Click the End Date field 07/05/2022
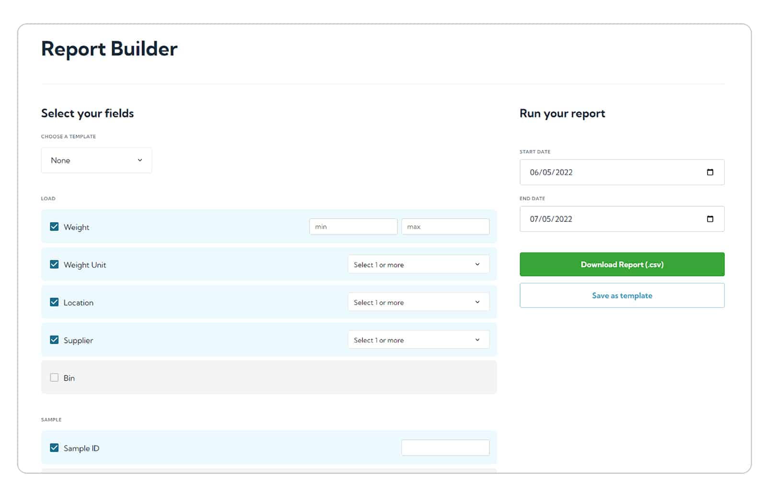 point(622,219)
